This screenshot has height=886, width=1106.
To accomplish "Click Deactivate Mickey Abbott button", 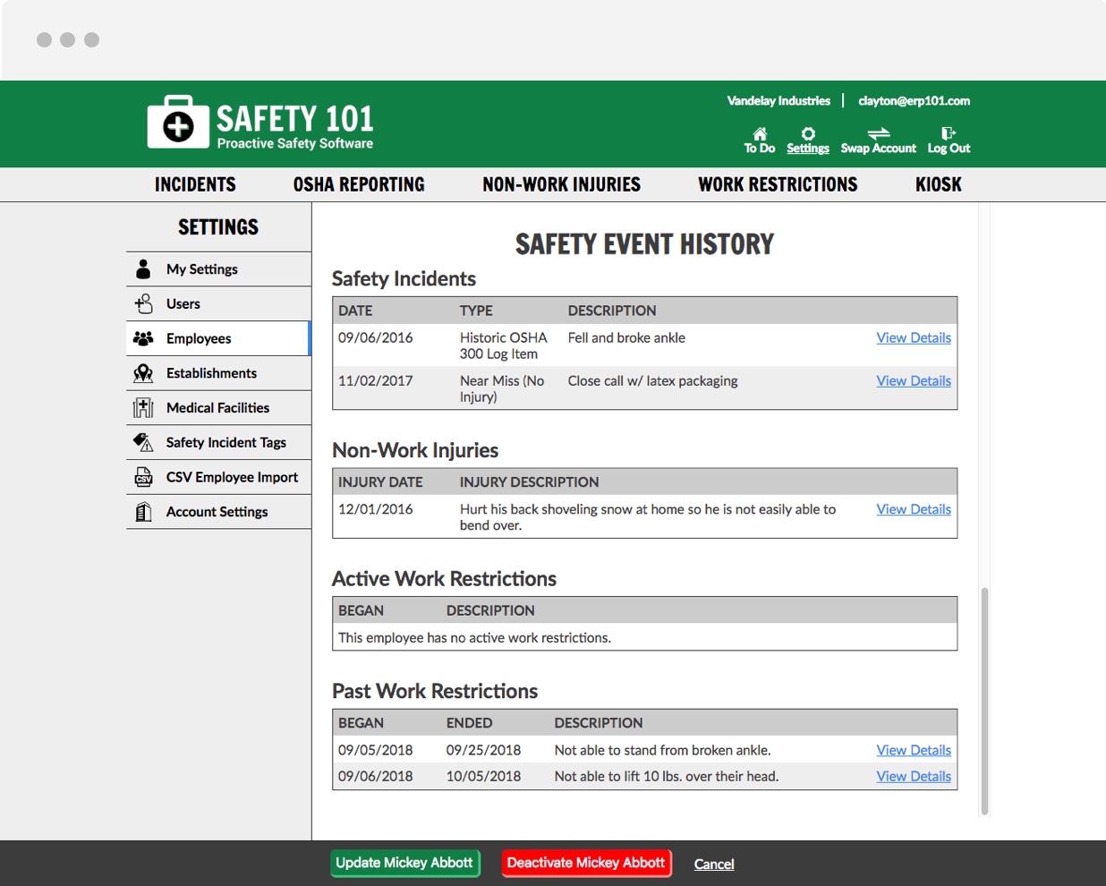I will coord(586,863).
